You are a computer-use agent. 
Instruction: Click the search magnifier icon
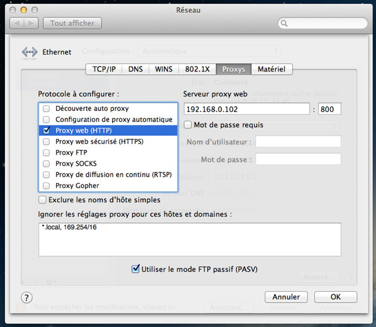pos(284,23)
